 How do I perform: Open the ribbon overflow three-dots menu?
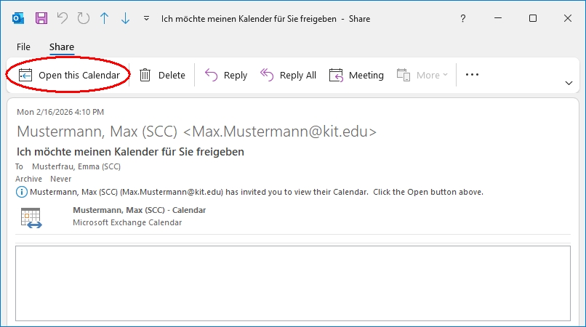coord(472,75)
